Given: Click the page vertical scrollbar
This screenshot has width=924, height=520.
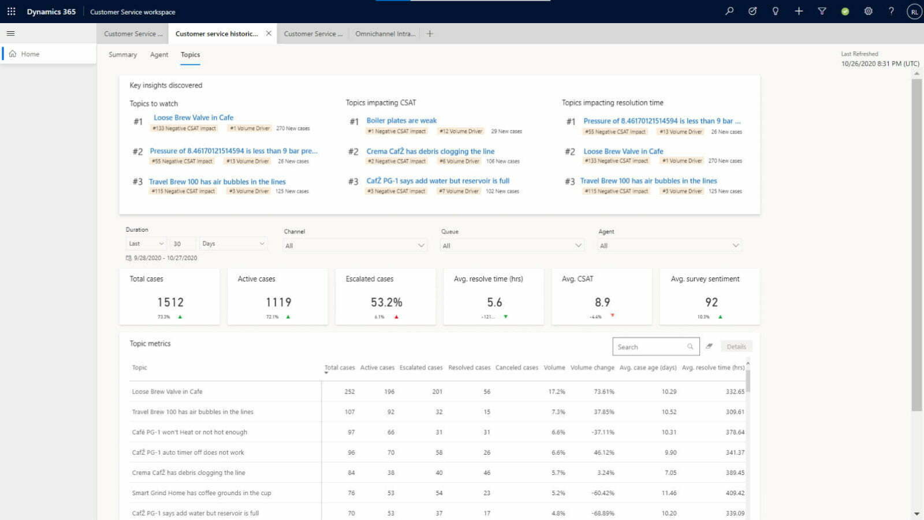Looking at the screenshot, I should [x=916, y=245].
